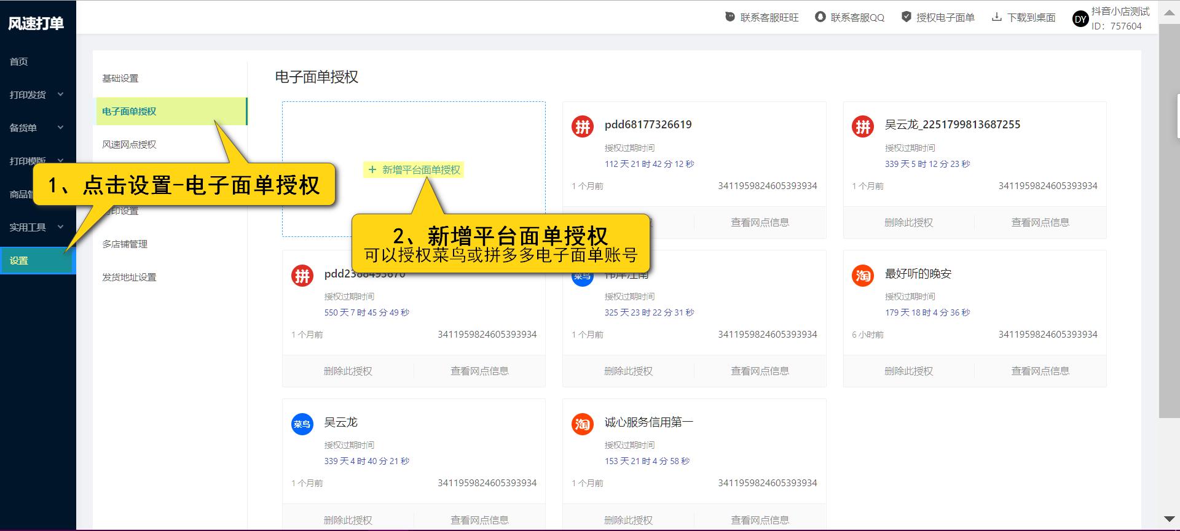The image size is (1180, 531).
Task: Open 基础设置 settings tab
Action: (120, 79)
